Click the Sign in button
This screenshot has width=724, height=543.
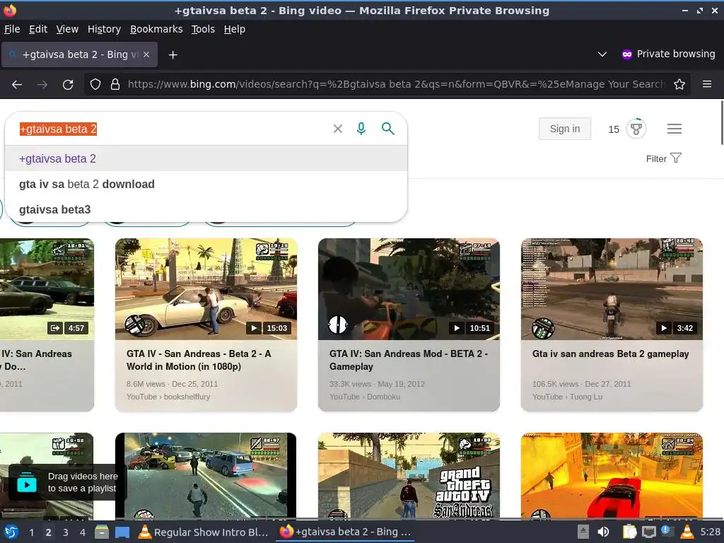(x=565, y=129)
